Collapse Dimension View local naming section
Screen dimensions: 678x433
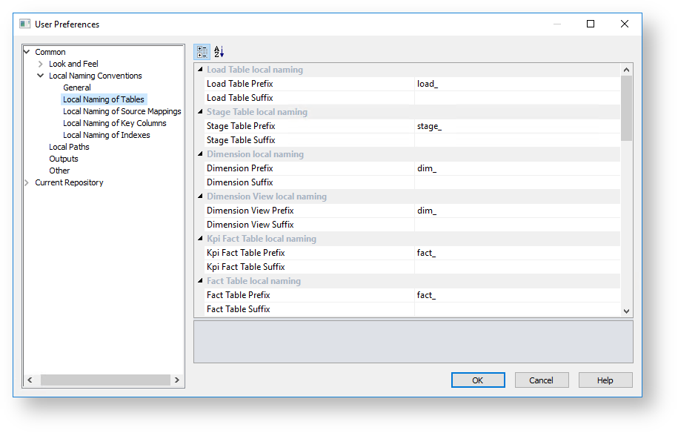(x=200, y=196)
